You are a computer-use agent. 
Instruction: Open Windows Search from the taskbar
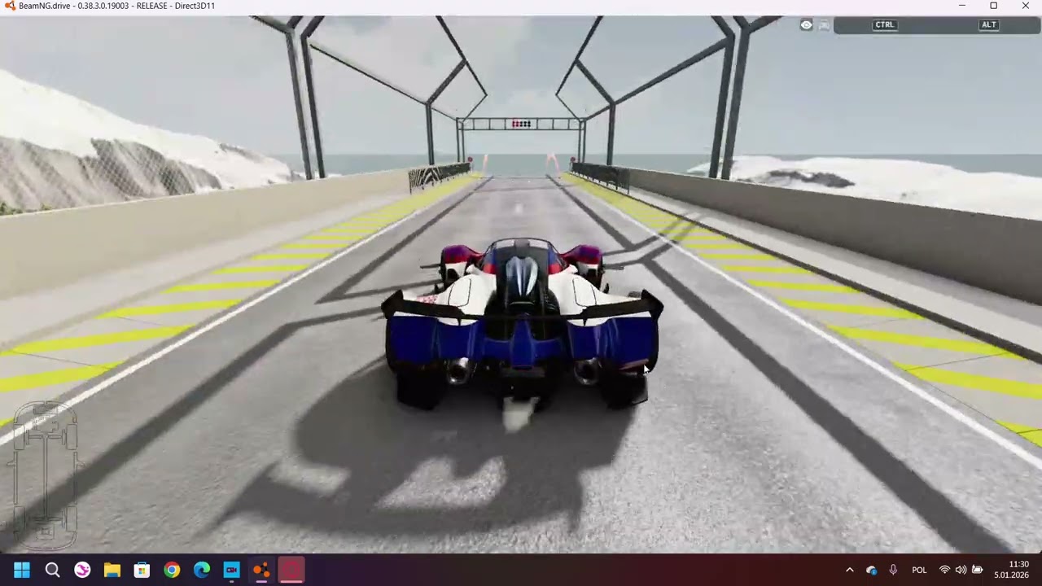pyautogui.click(x=52, y=571)
